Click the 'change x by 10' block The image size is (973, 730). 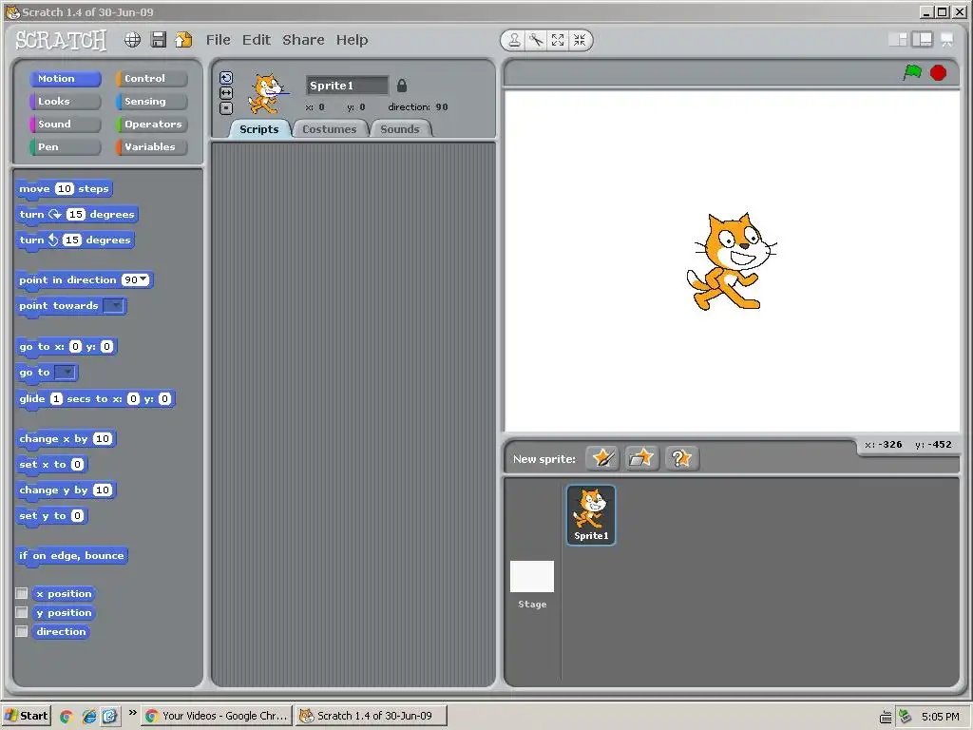(x=66, y=439)
